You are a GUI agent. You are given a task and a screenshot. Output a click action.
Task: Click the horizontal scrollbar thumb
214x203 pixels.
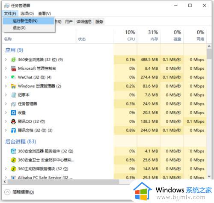tap(63, 182)
